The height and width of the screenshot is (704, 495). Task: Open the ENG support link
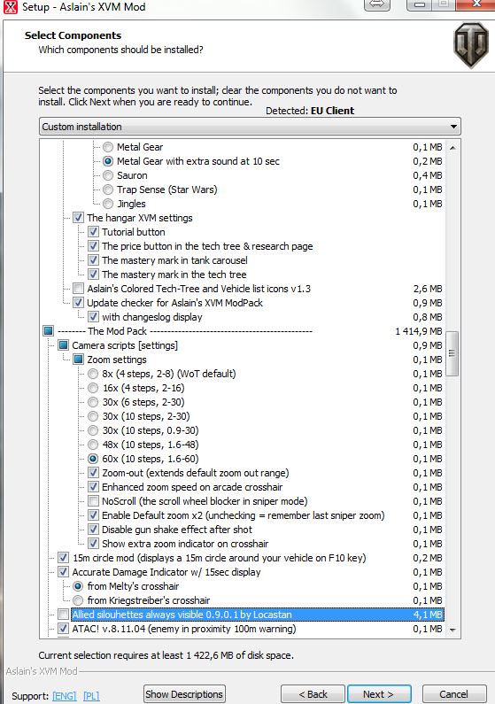[x=65, y=696]
